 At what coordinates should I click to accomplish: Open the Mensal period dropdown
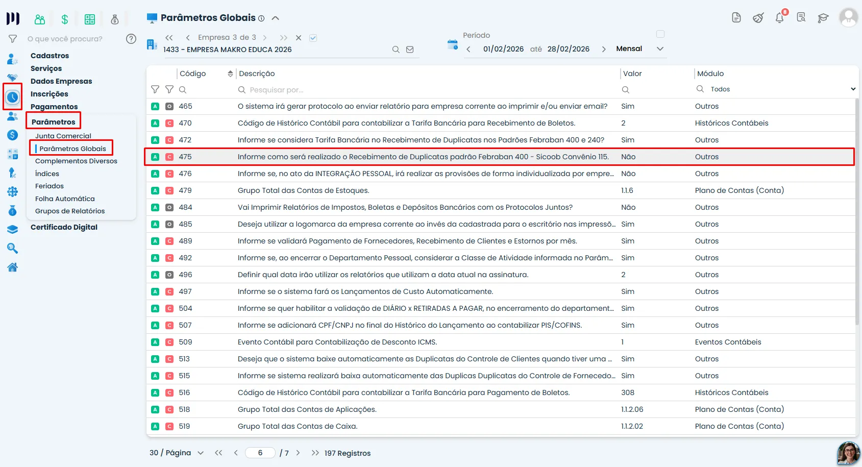pos(641,49)
